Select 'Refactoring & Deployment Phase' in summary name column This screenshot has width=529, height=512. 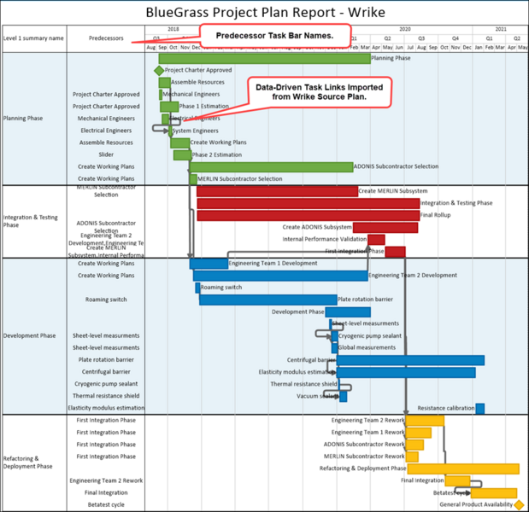27,463
